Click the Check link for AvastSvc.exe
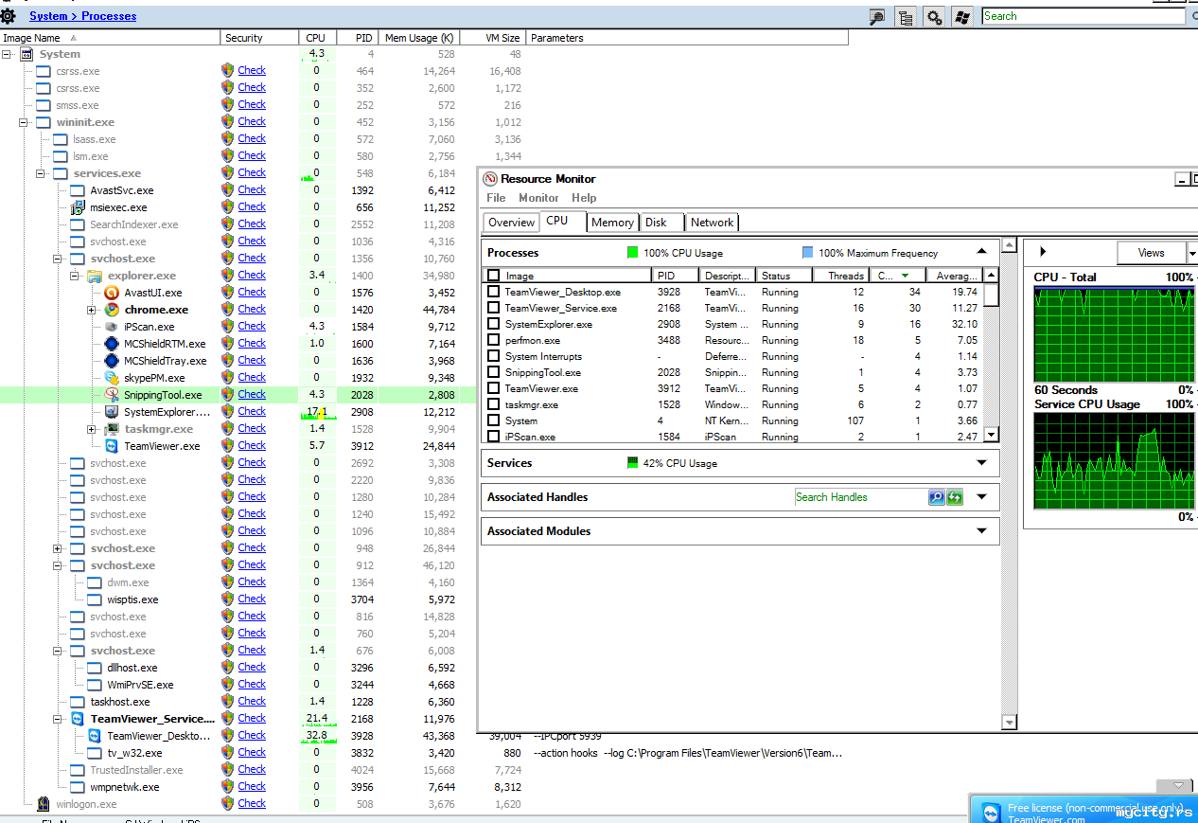The height and width of the screenshot is (823, 1198). tap(252, 190)
